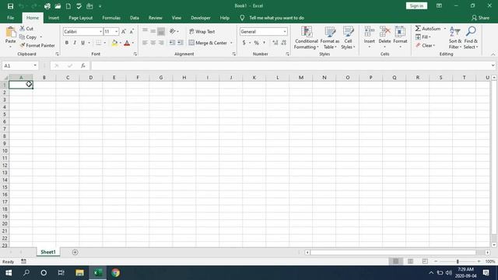Open Find & Select magnifier
The height and width of the screenshot is (280, 498).
tap(471, 37)
